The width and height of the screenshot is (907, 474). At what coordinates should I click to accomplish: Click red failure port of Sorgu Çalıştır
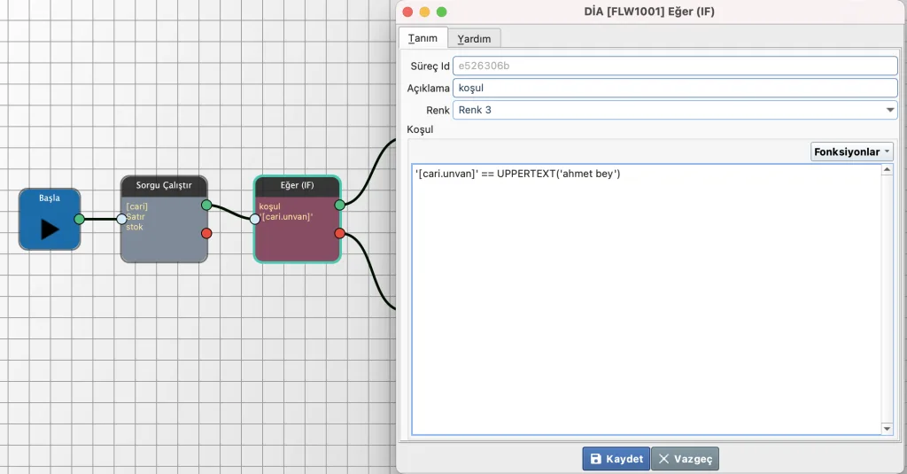pos(206,233)
